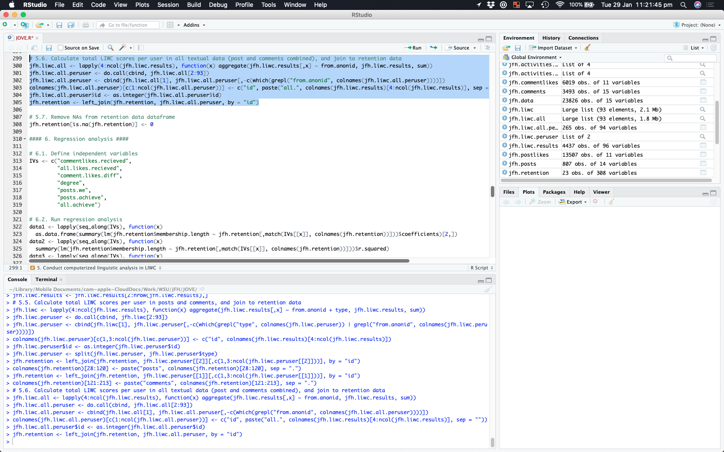Click the re-run previous code region icon

[434, 48]
